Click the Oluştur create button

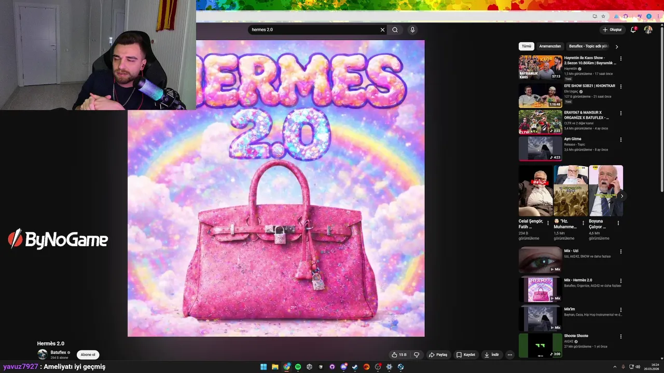pyautogui.click(x=612, y=30)
